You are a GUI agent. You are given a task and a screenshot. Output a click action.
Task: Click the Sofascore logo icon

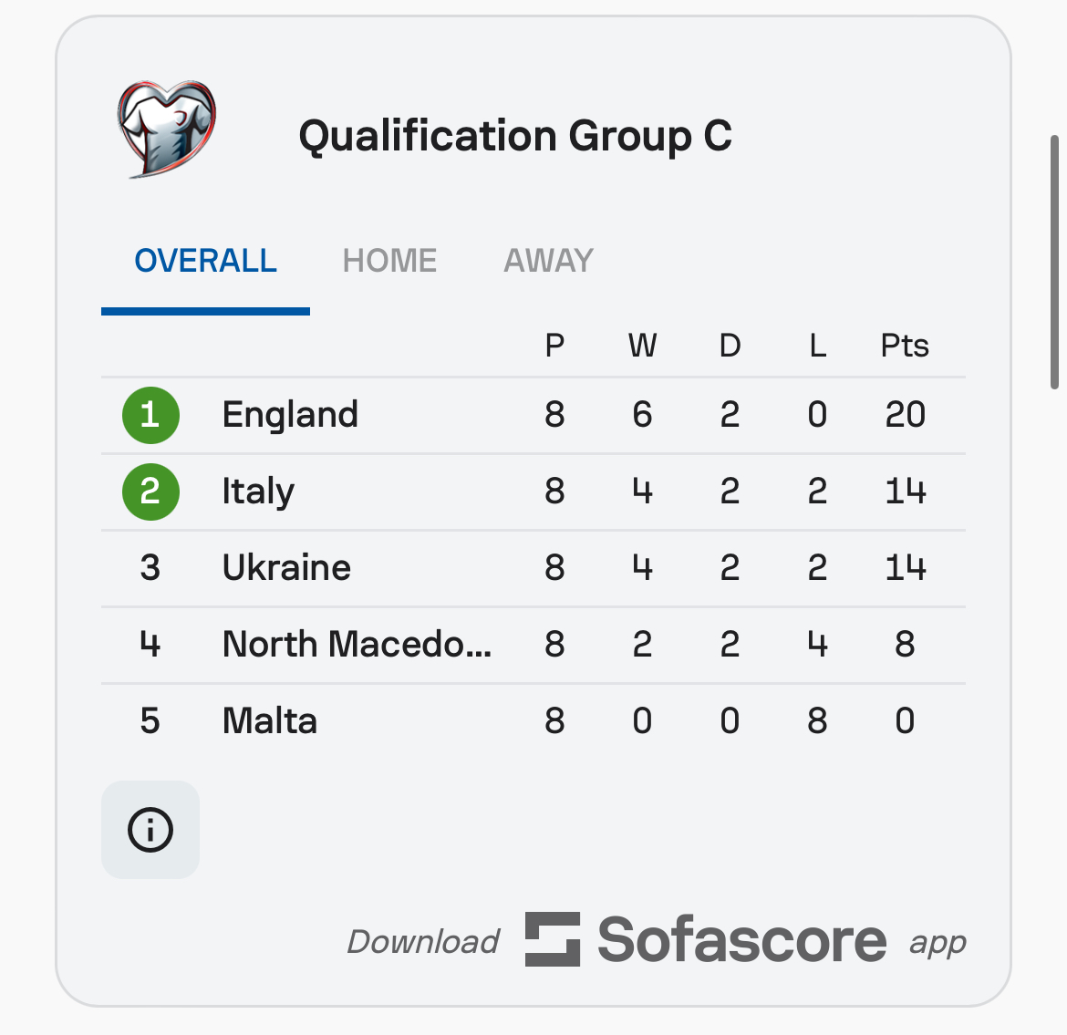(553, 939)
